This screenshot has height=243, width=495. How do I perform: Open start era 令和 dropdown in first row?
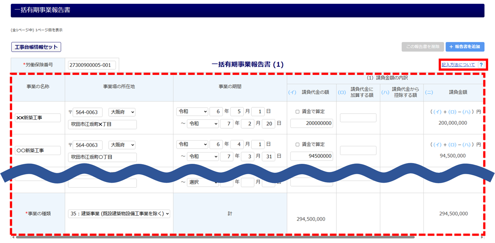coord(192,112)
